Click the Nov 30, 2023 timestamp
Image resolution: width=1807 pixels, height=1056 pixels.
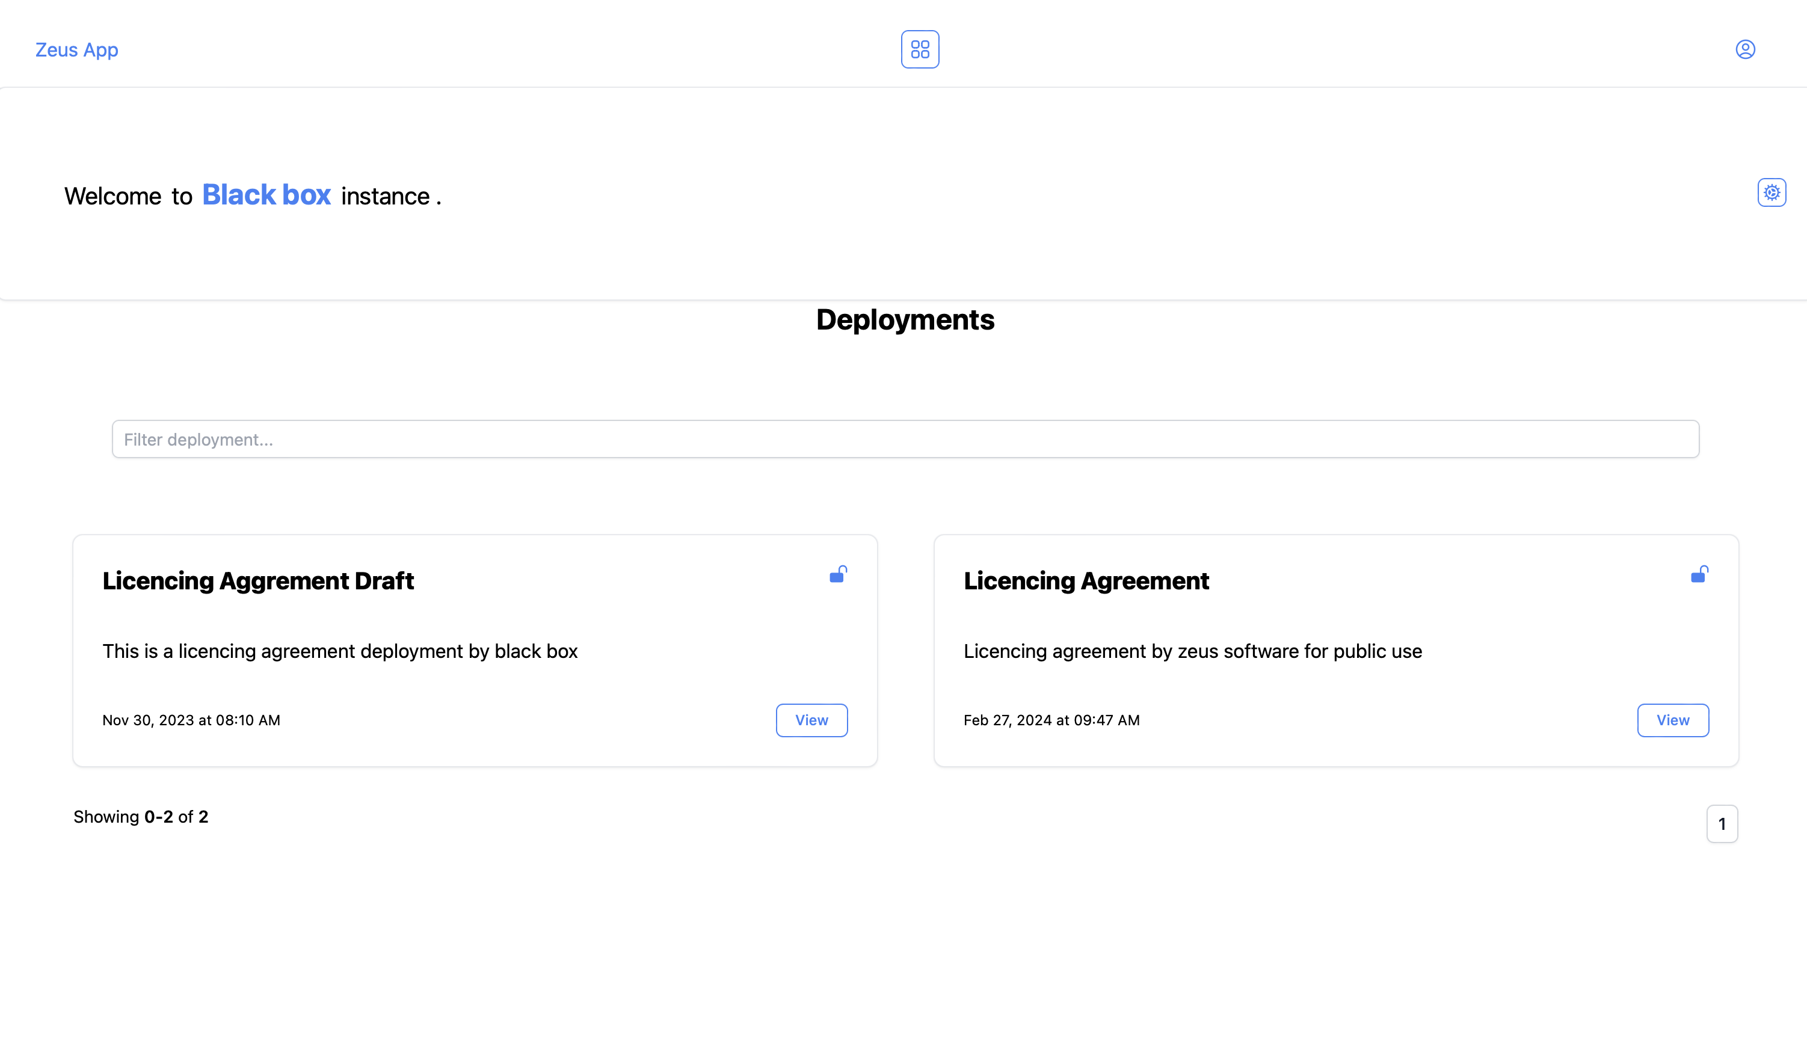191,720
